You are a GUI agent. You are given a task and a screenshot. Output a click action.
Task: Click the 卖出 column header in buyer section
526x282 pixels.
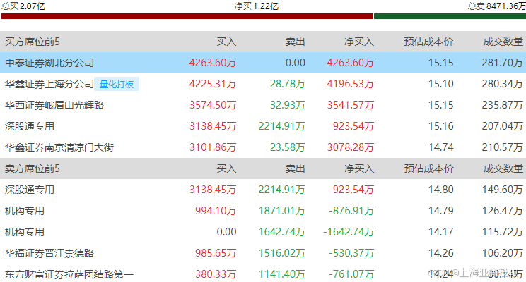tap(296, 42)
